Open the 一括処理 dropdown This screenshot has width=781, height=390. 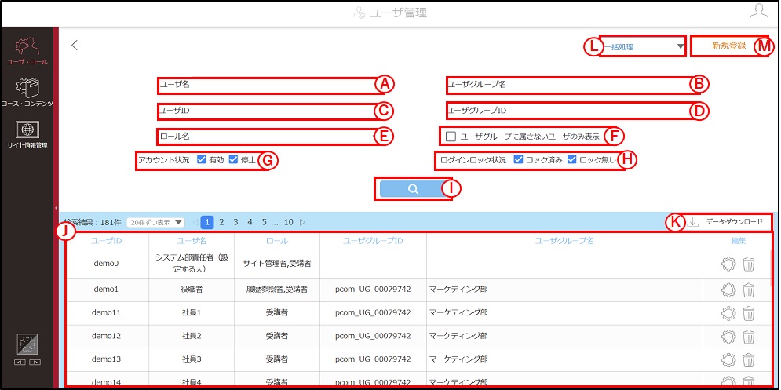[643, 47]
